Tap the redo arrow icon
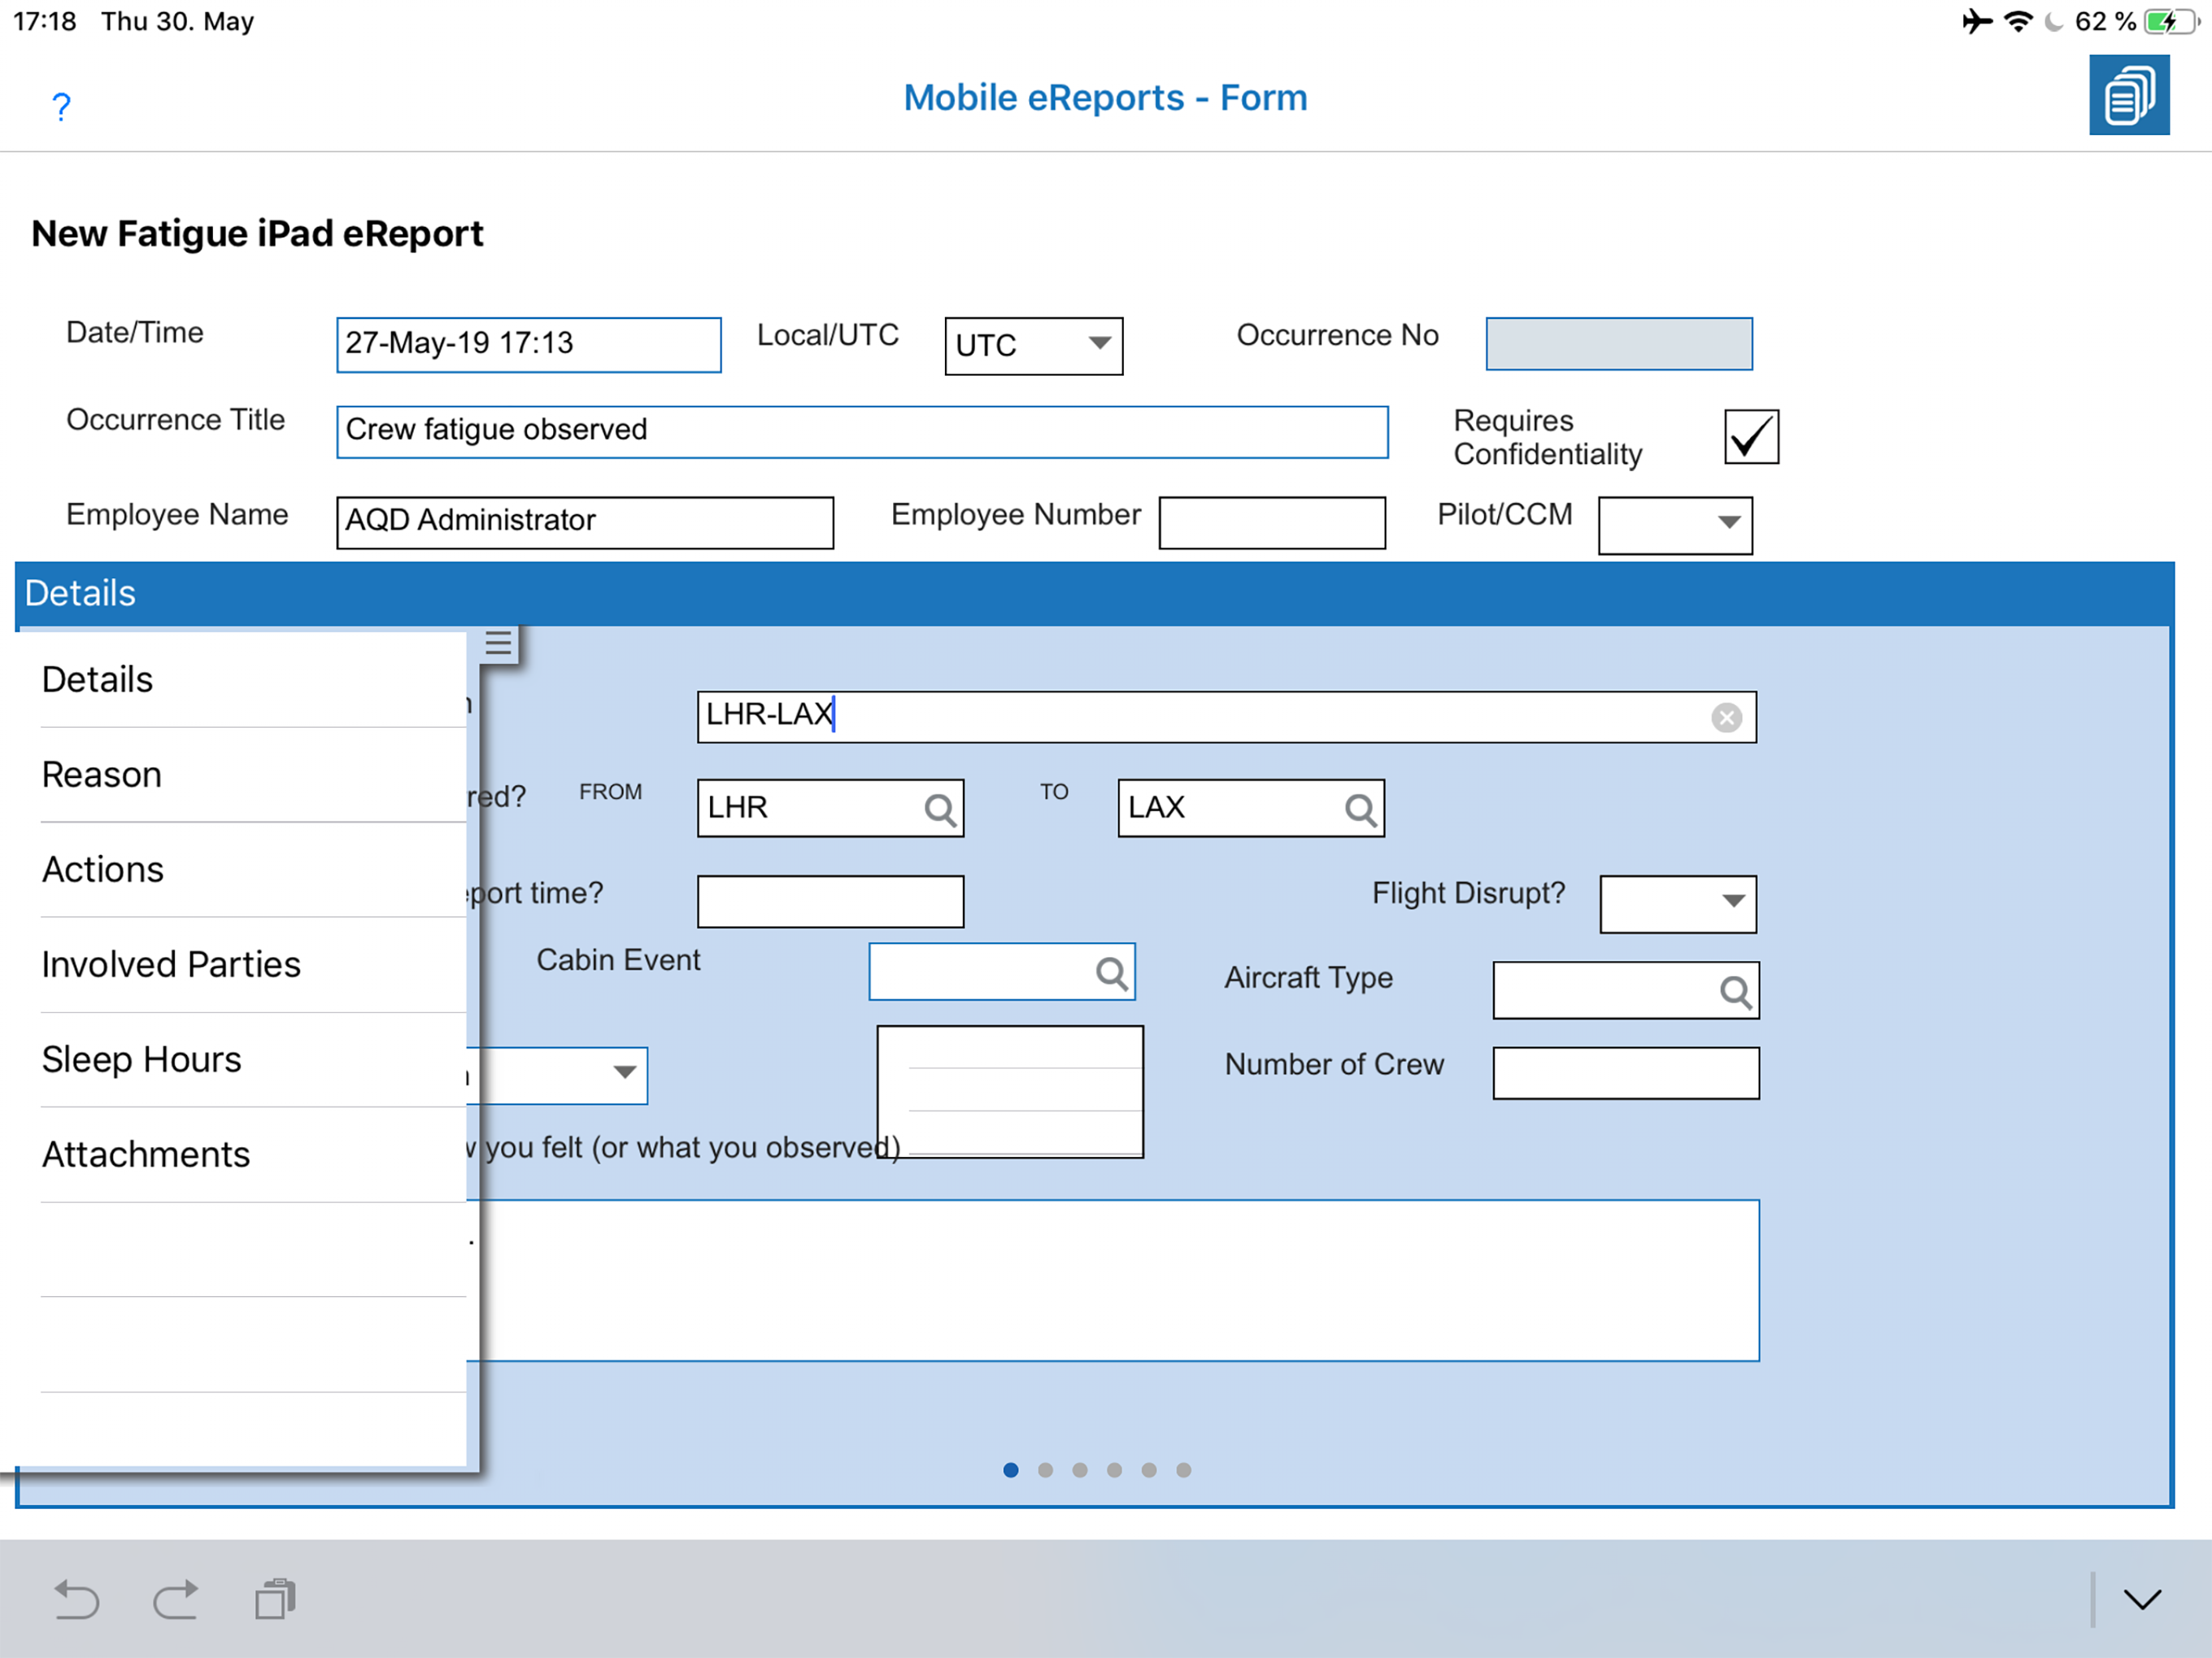The width and height of the screenshot is (2212, 1658). click(x=176, y=1598)
